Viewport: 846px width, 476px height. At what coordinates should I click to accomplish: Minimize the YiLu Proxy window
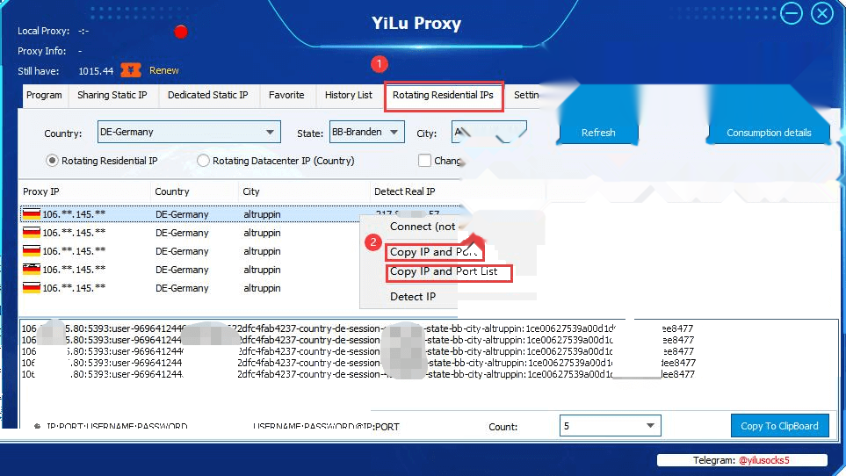(791, 13)
